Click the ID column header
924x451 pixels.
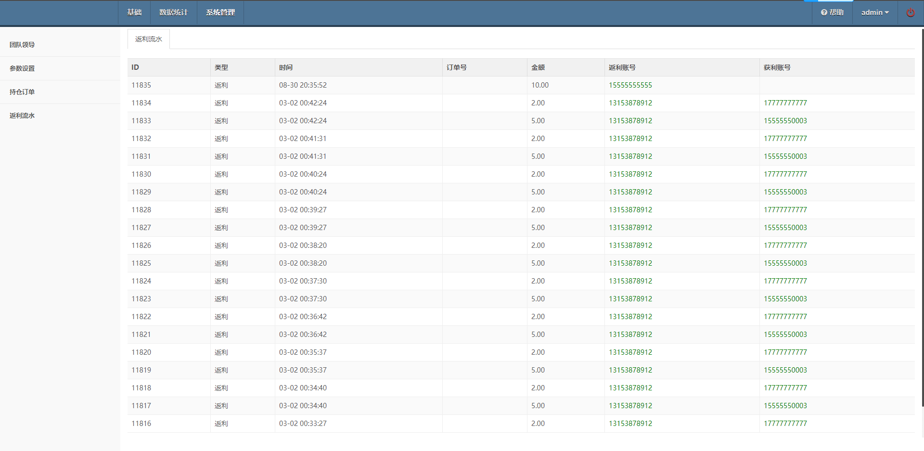click(135, 67)
